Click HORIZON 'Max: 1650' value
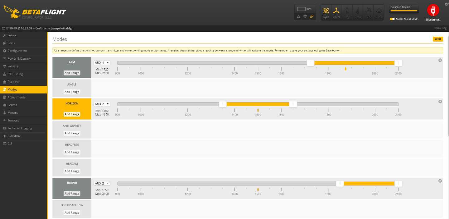The width and height of the screenshot is (449, 219). pos(102,115)
